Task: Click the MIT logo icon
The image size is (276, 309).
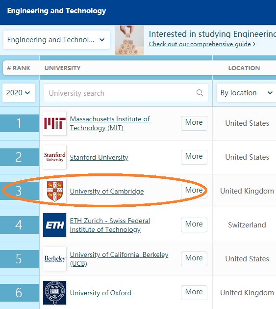Action: pos(55,123)
